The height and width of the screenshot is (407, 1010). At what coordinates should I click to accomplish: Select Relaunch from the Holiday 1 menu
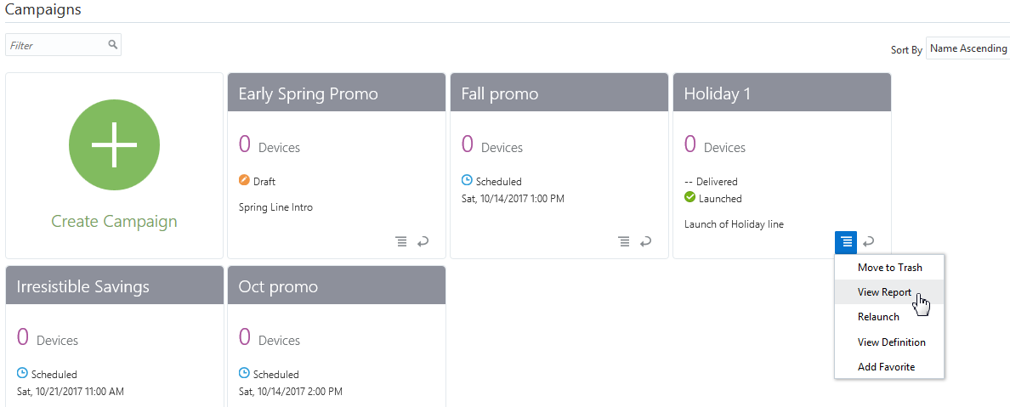(878, 317)
